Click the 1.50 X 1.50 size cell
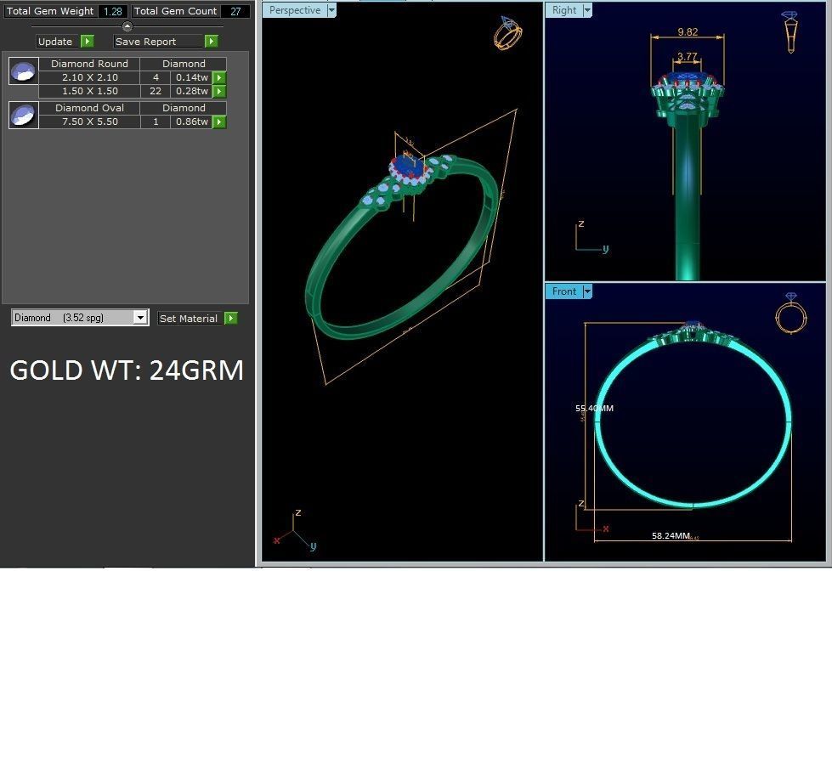This screenshot has width=832, height=780. click(x=90, y=91)
